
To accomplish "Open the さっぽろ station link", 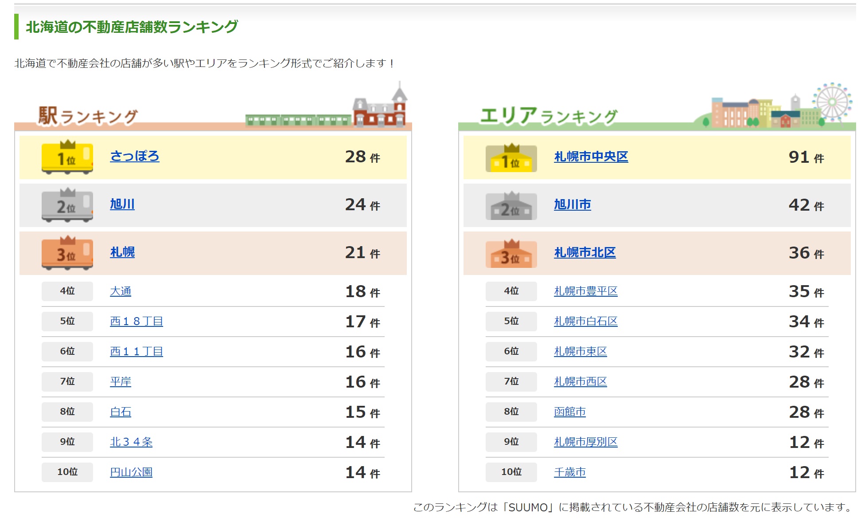I will [x=134, y=156].
